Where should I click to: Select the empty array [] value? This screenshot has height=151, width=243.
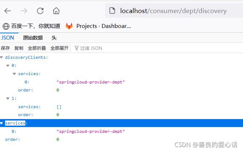(59, 107)
